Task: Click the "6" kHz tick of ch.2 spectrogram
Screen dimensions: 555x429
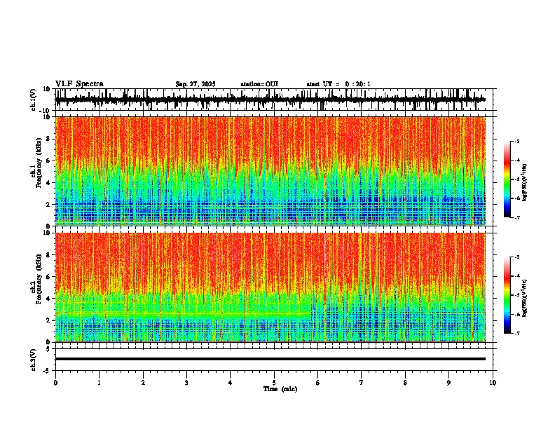Action: pos(49,277)
